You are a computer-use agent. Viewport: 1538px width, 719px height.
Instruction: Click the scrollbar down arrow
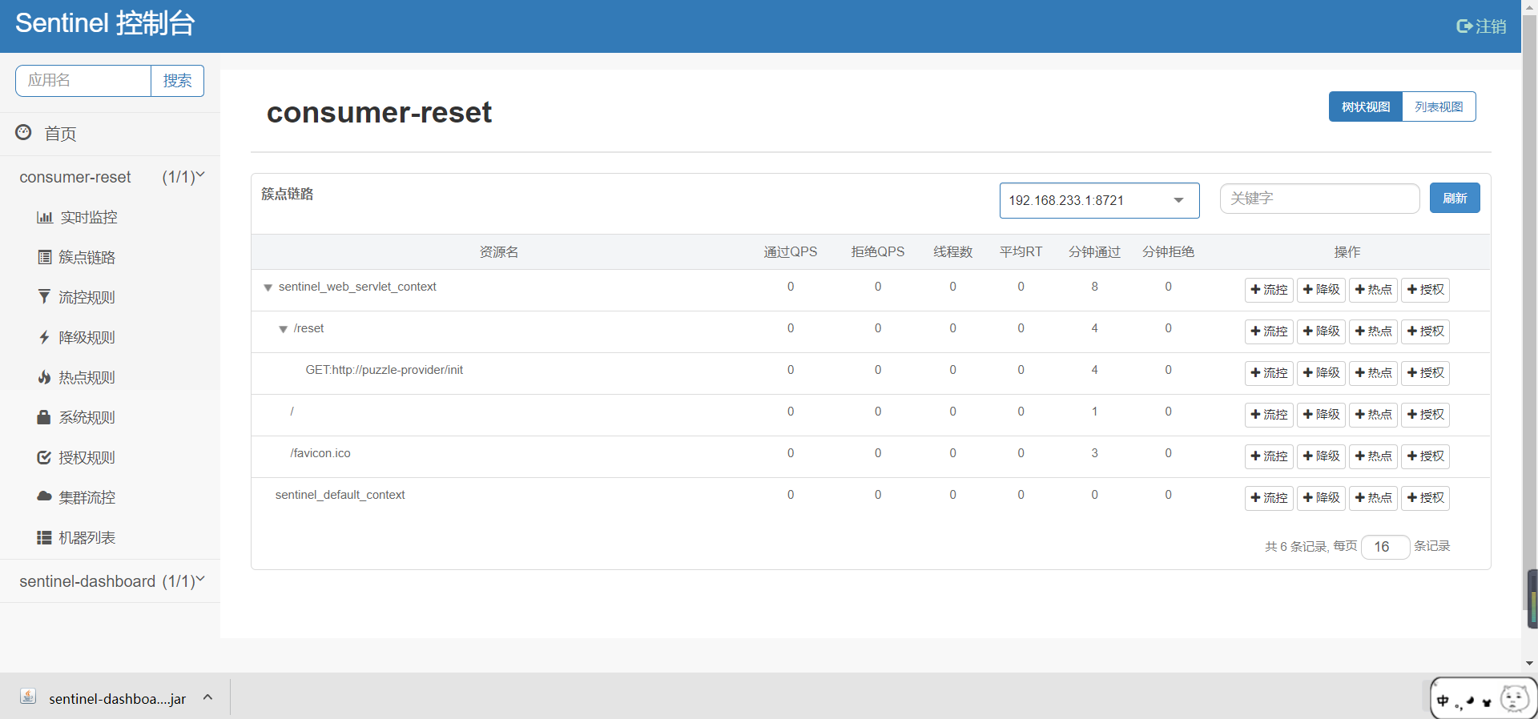(1529, 663)
